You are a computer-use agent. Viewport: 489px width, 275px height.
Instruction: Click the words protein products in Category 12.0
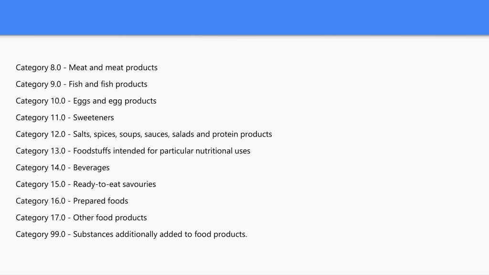pyautogui.click(x=242, y=134)
